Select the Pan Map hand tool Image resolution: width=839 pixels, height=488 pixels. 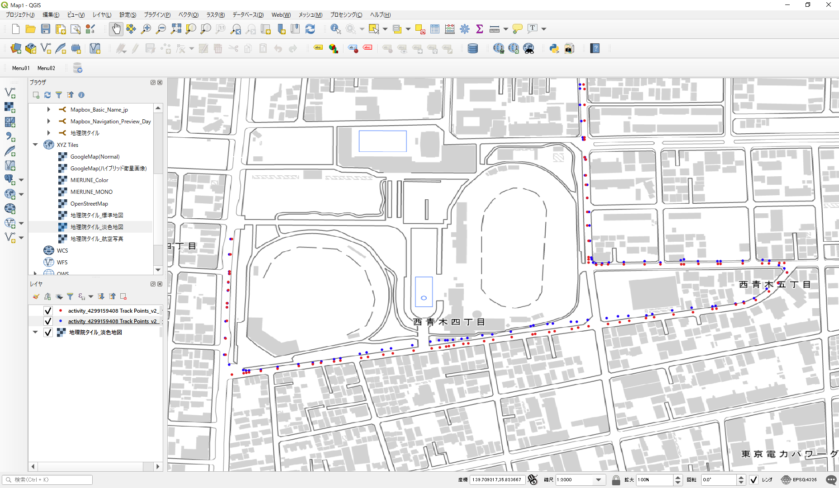click(x=116, y=29)
